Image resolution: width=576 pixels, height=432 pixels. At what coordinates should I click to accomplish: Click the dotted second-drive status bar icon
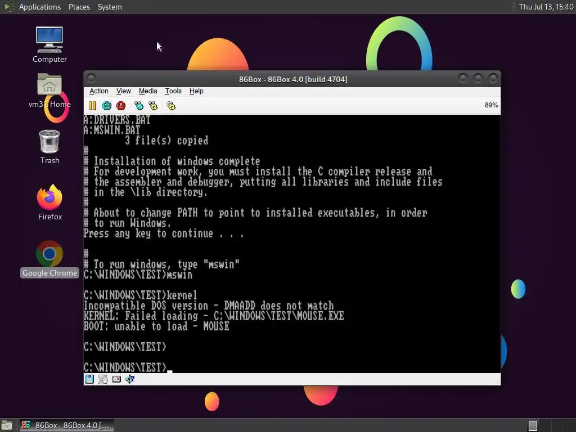pyautogui.click(x=103, y=379)
